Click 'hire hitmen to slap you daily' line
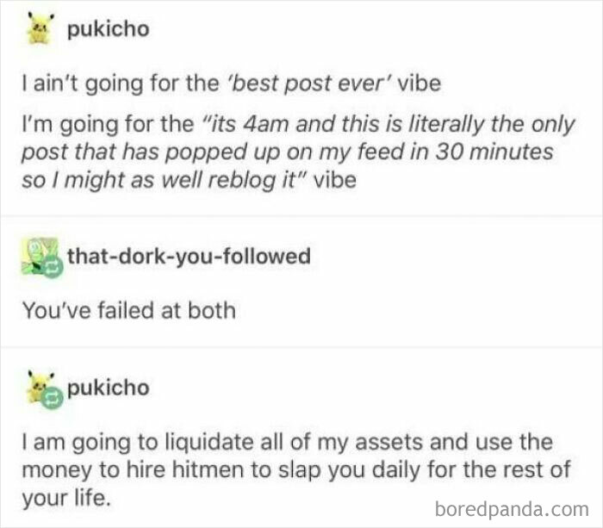Viewport: 603px width, 528px height. [x=273, y=470]
